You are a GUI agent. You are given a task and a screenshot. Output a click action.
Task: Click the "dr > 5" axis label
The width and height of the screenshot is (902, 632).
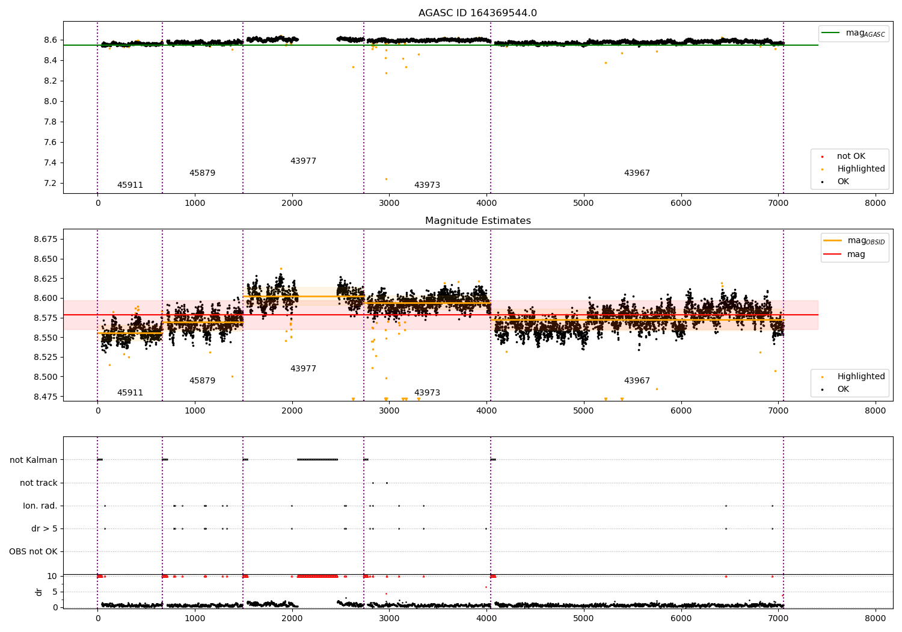[x=44, y=529]
